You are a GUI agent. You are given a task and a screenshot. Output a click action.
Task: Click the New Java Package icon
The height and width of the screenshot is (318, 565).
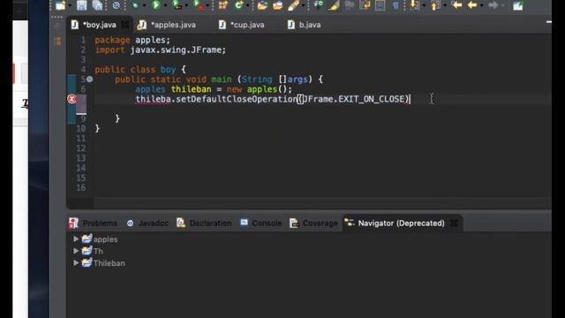(x=223, y=5)
